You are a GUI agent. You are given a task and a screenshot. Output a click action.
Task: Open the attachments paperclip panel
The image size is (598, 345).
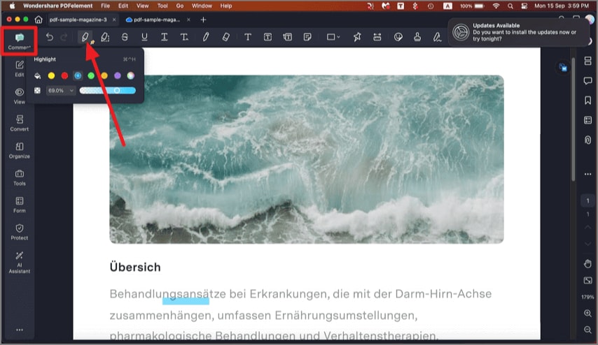coord(587,140)
